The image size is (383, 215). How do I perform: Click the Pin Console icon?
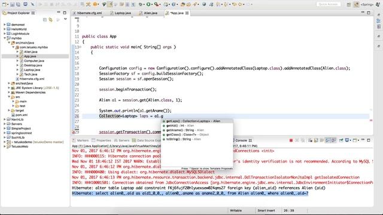tap(341, 140)
